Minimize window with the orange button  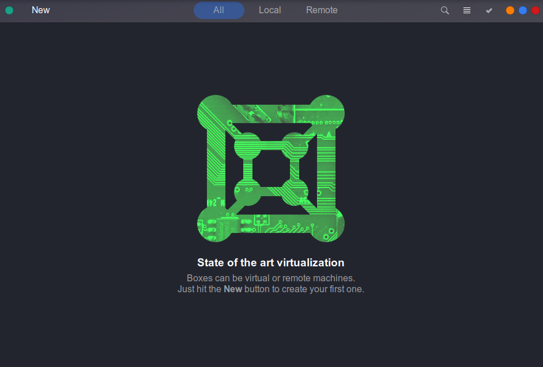pyautogui.click(x=510, y=10)
